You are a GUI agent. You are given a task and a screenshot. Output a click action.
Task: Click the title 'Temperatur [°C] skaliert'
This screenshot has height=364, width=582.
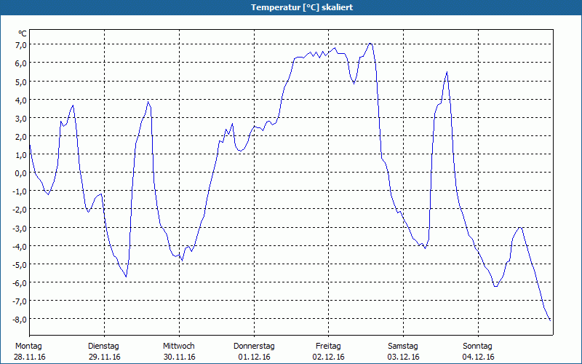[x=302, y=7]
